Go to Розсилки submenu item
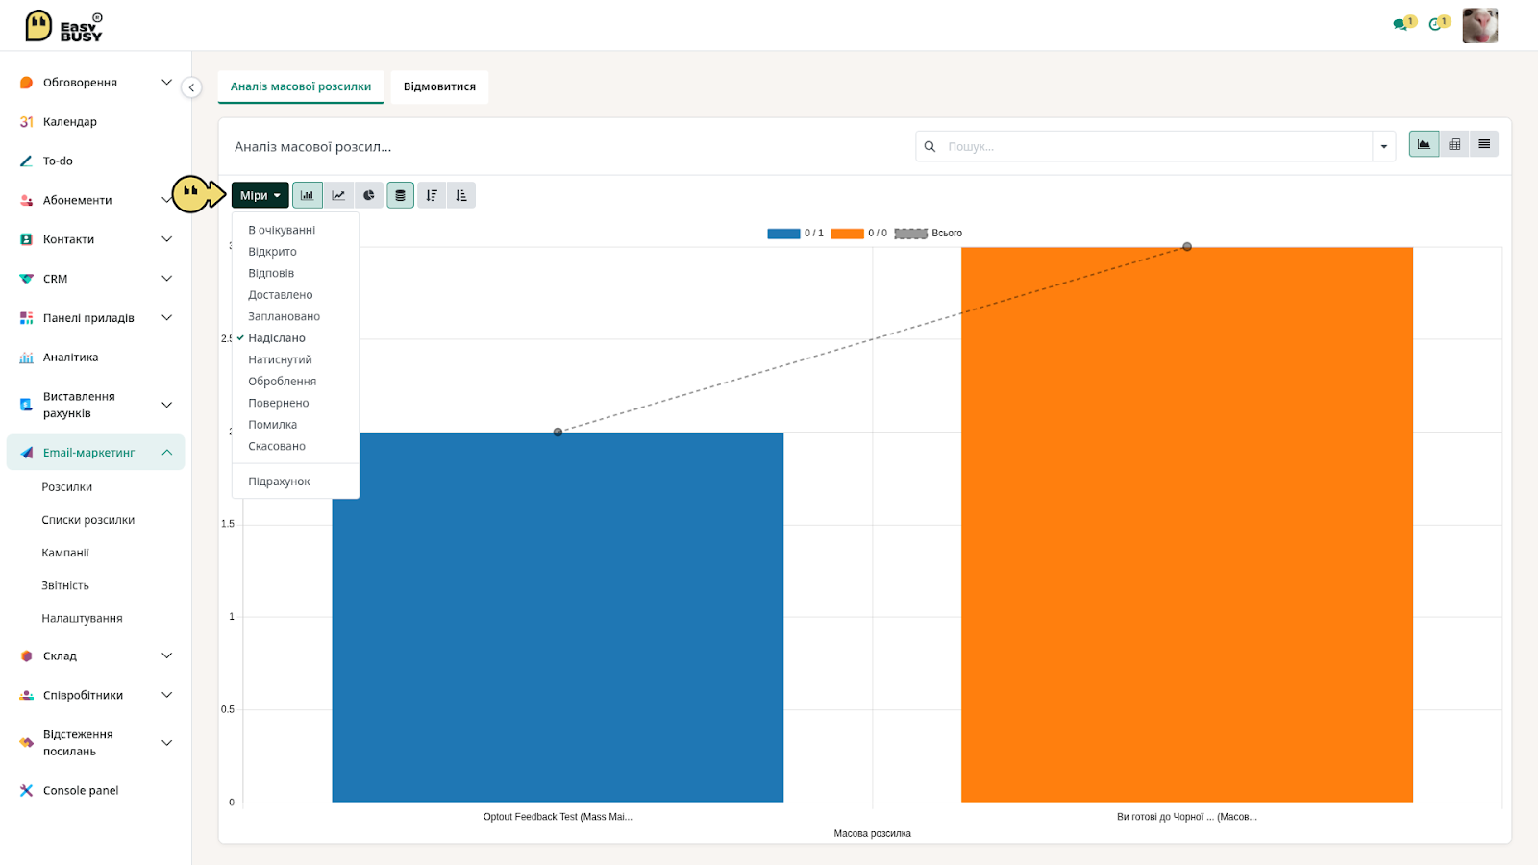 coord(67,487)
